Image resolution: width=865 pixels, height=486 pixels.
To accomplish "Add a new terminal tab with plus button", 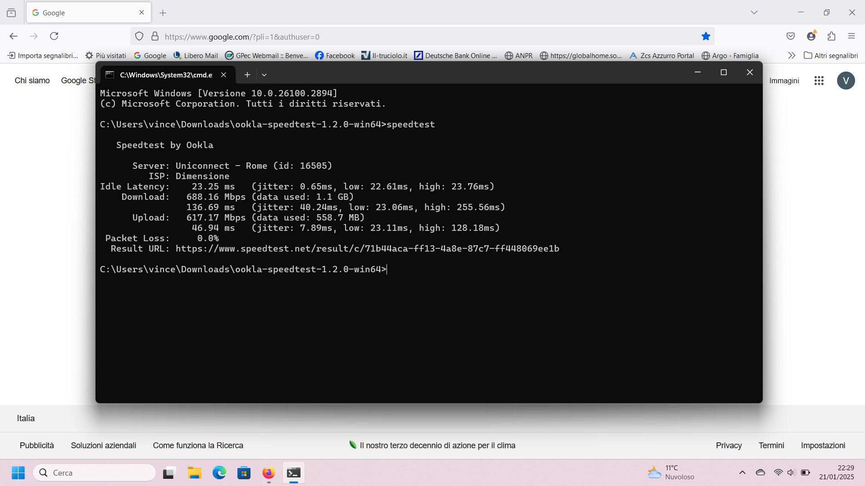I will tap(247, 75).
